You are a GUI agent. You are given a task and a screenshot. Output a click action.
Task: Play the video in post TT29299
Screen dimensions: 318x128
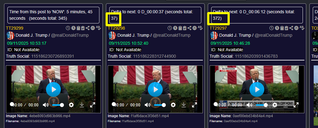(53, 89)
